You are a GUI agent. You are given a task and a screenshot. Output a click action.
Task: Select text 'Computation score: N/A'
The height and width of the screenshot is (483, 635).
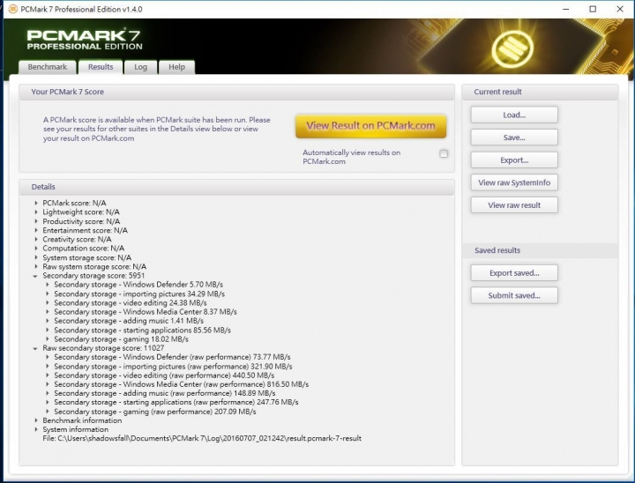coord(84,249)
